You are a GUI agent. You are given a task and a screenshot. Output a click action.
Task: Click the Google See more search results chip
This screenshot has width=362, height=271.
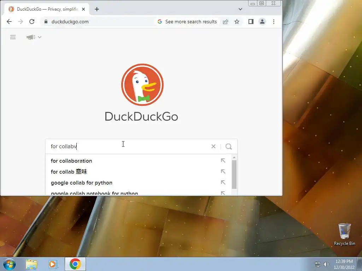(x=187, y=22)
